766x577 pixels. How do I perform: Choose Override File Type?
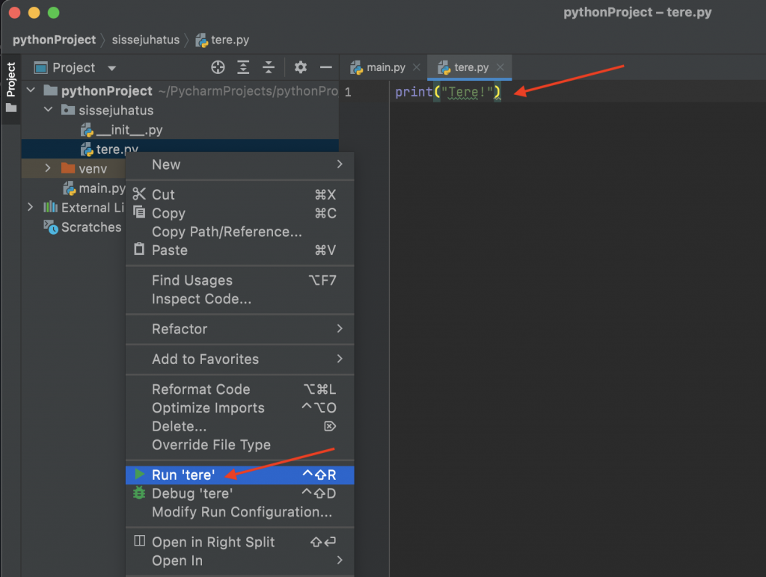point(240,445)
